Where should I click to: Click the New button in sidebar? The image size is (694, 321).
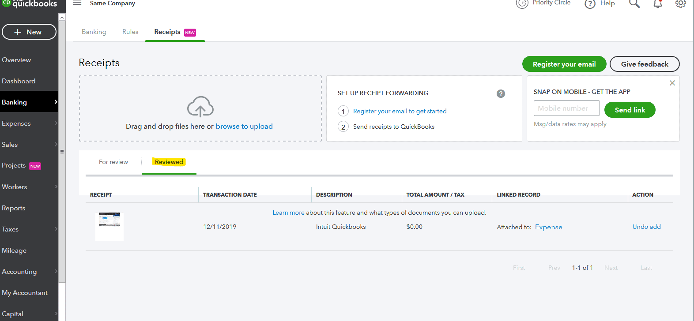29,32
